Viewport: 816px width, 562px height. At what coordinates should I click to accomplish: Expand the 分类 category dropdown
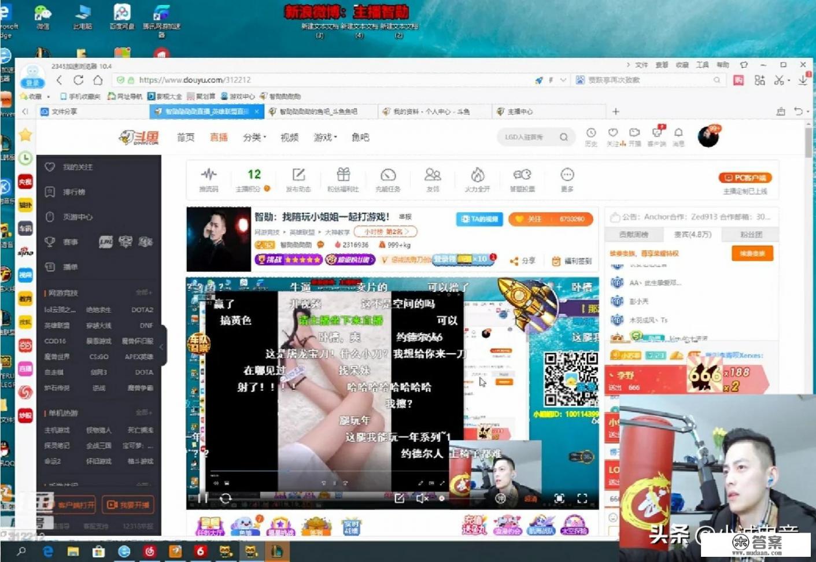[265, 138]
